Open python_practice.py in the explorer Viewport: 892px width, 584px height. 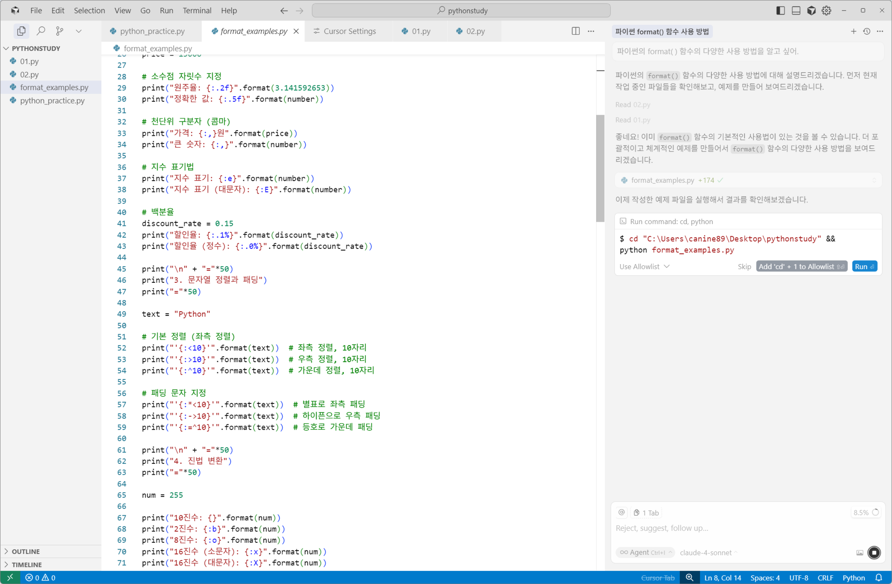click(x=51, y=101)
